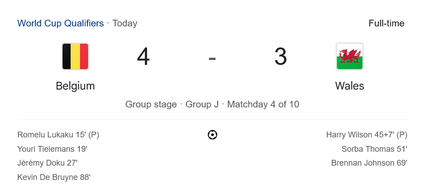Select scorer Kevin De Bruyne 88'
425x188 pixels.
(54, 177)
